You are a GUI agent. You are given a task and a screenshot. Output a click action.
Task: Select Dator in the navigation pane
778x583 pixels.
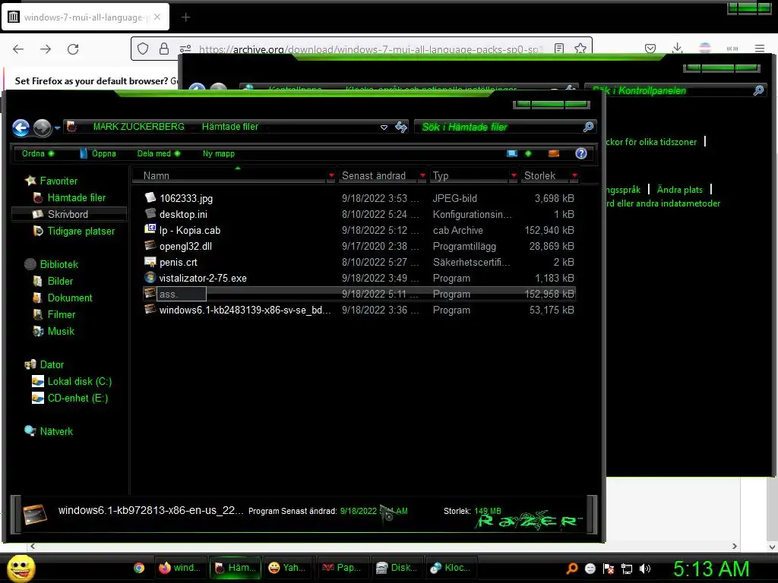45,364
